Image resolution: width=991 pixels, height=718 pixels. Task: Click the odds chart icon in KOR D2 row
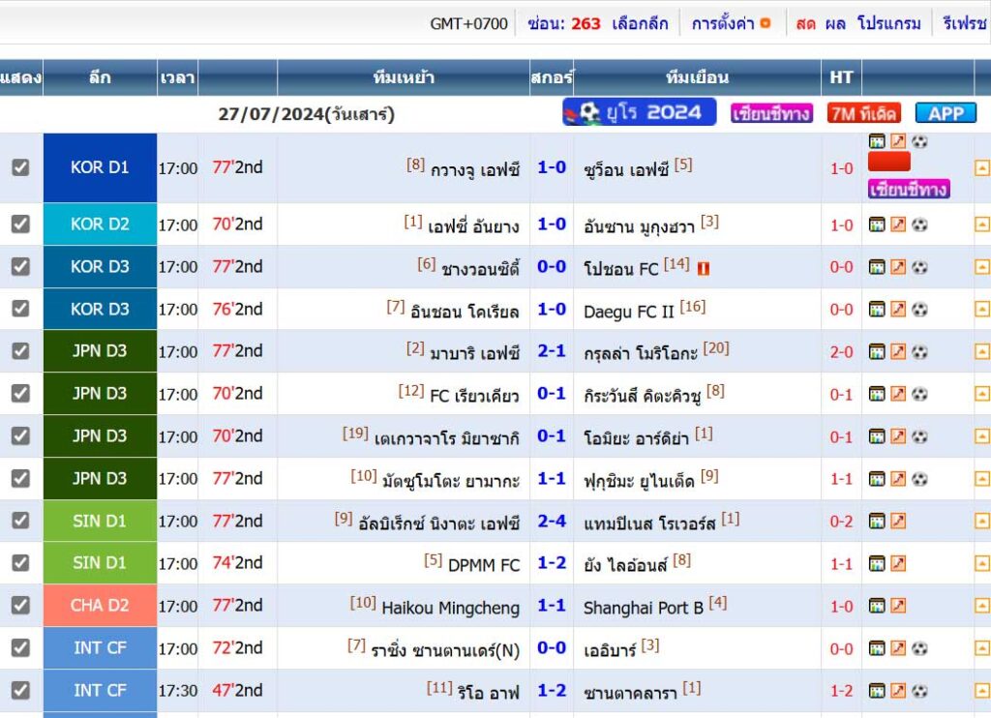898,224
